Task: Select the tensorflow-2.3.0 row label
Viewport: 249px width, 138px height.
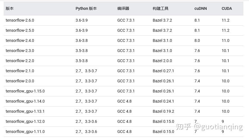Action: (20, 51)
